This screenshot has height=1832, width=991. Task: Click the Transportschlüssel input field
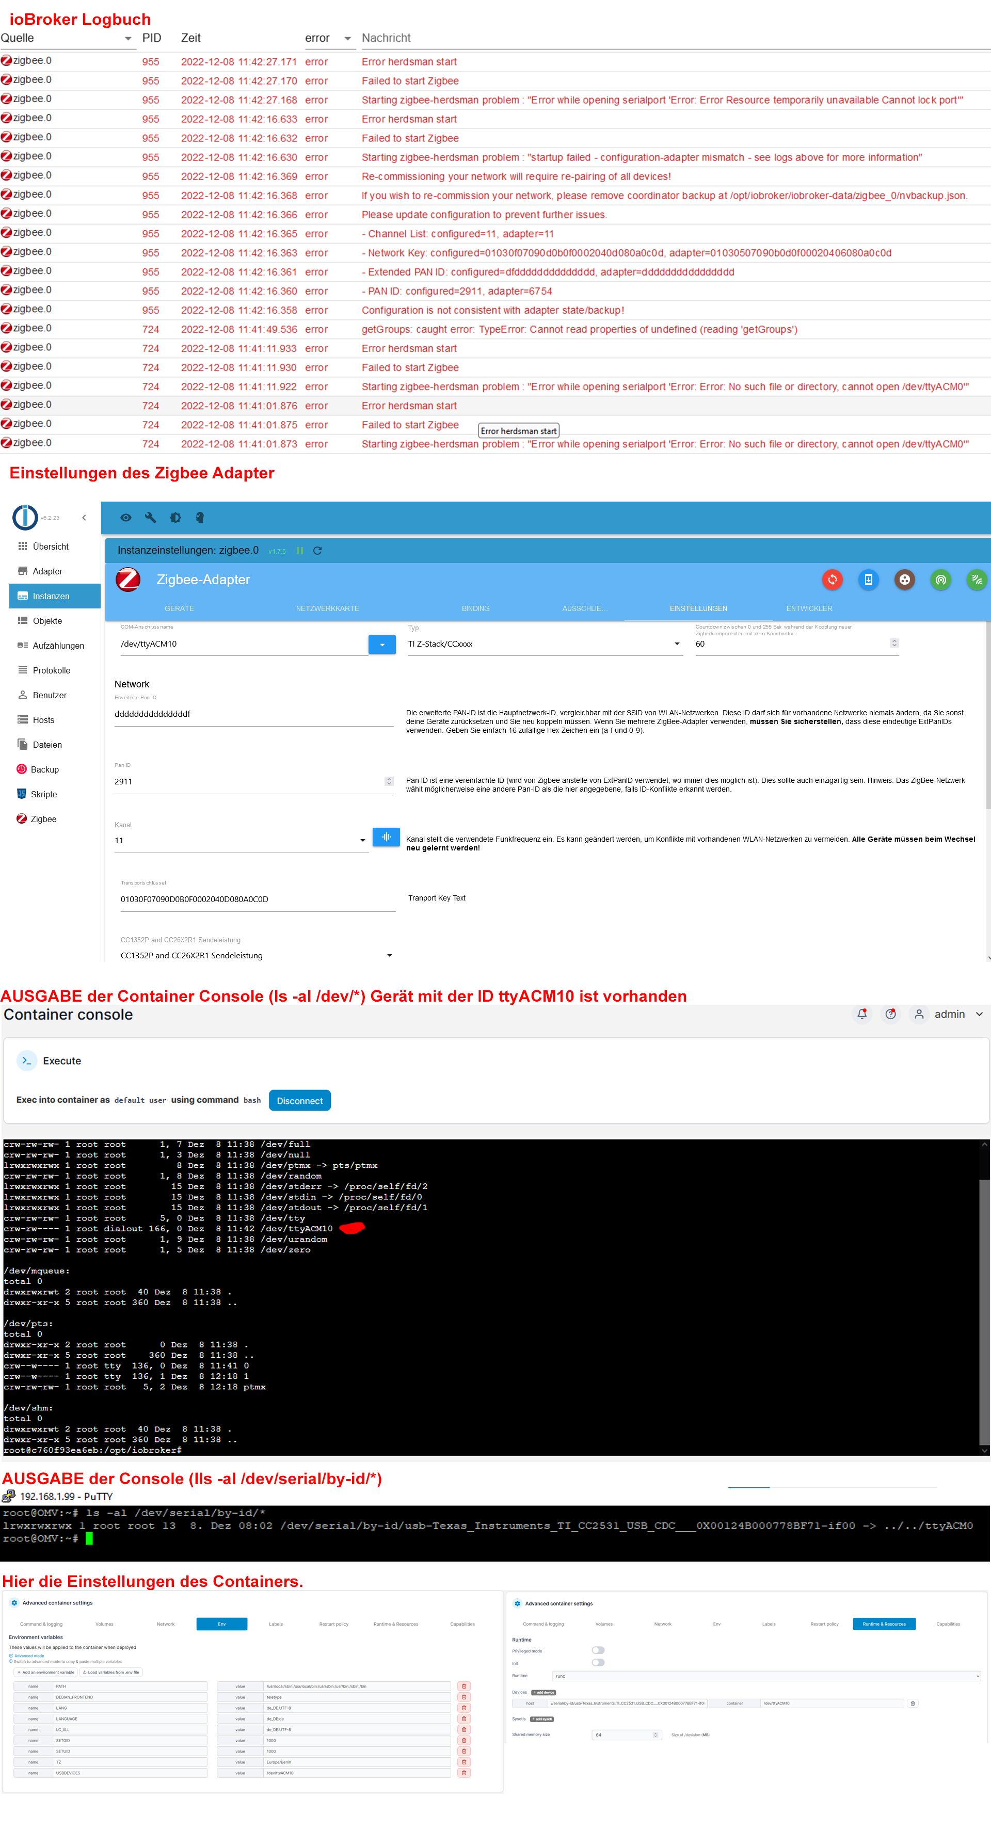pyautogui.click(x=258, y=899)
